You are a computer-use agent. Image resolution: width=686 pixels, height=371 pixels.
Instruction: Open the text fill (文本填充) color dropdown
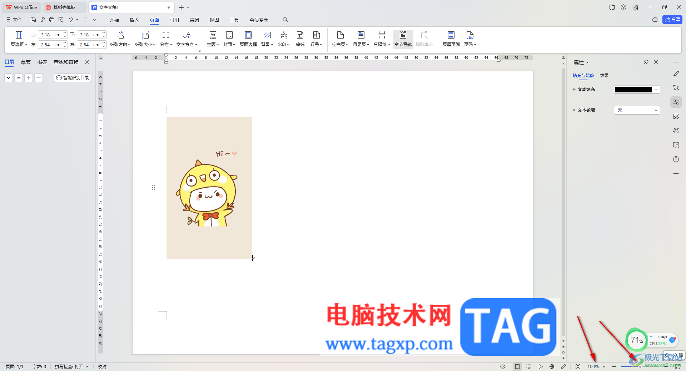click(x=656, y=90)
